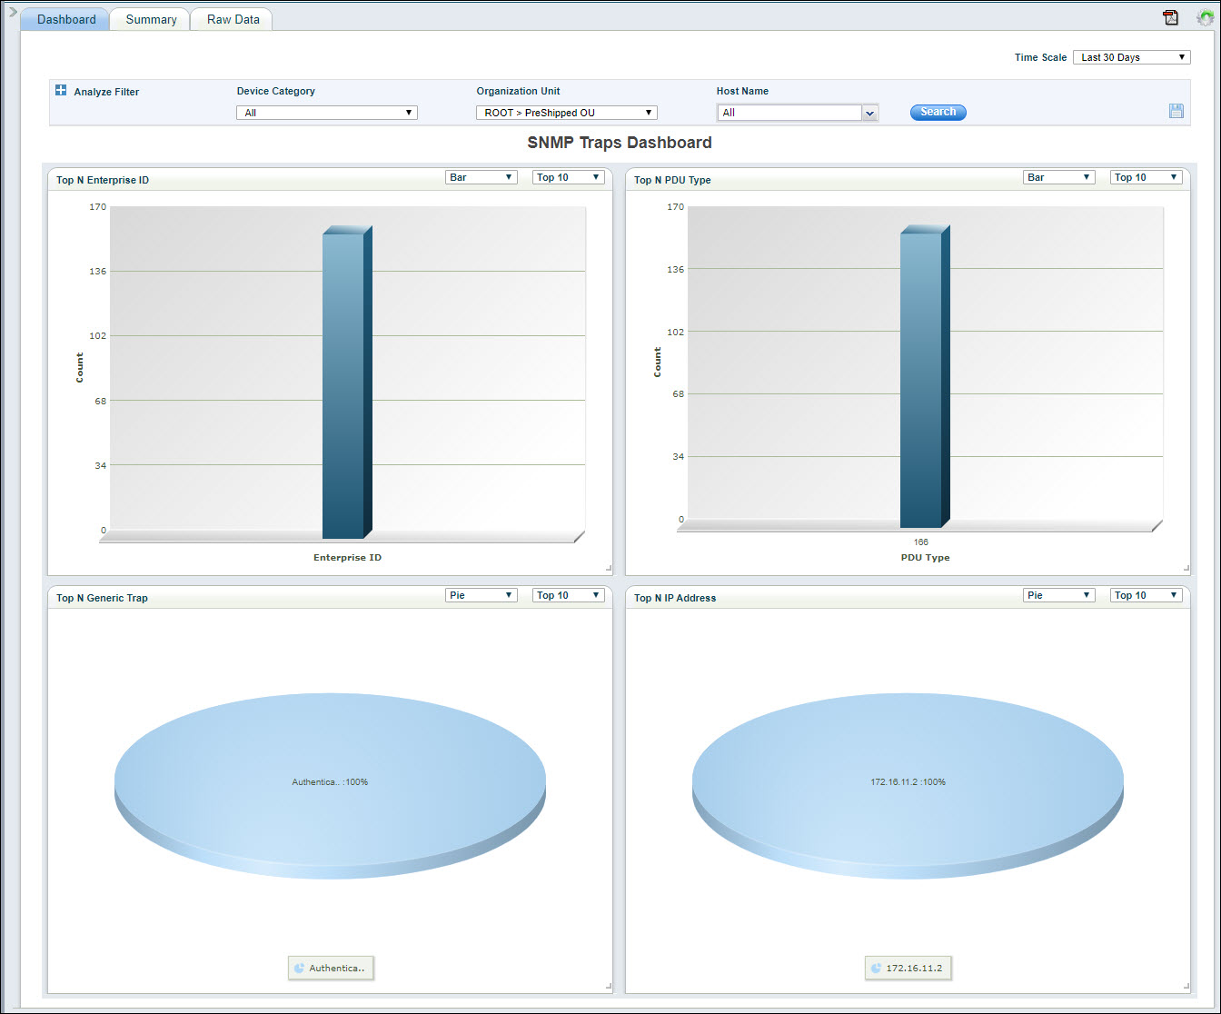1221x1014 pixels.
Task: Export the dashboard using the PDF icon
Action: pos(1170,17)
